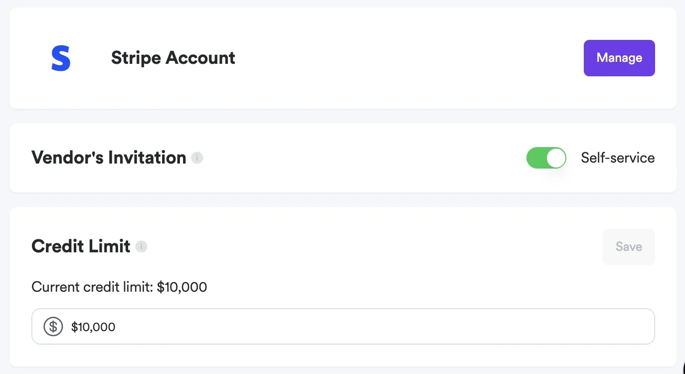Click the dollar sign icon in the input
This screenshot has width=685, height=374.
pyautogui.click(x=53, y=327)
